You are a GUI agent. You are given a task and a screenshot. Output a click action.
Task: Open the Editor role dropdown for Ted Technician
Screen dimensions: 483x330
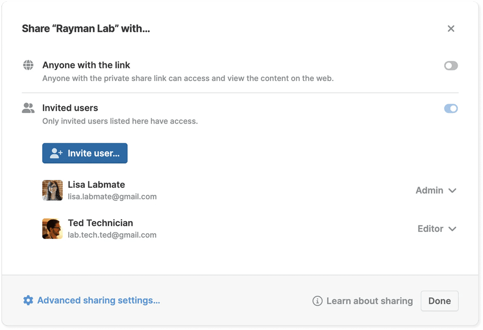(x=437, y=229)
